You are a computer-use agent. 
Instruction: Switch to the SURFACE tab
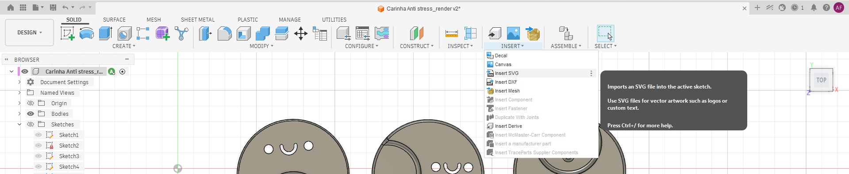click(x=114, y=20)
